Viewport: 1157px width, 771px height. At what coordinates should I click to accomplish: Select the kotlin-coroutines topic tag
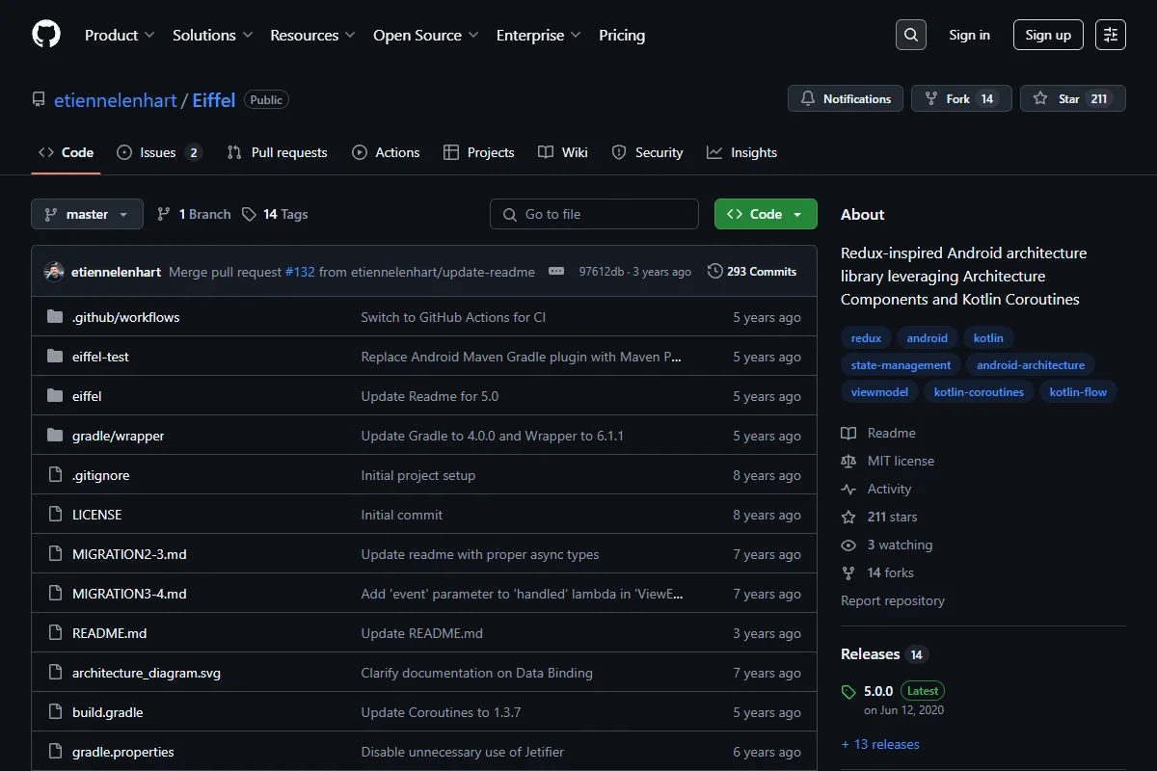click(x=979, y=392)
